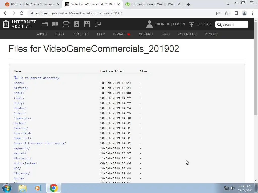Screen dimensions: 258x193
Task: Open the Video film strip icon
Action: 66,24
